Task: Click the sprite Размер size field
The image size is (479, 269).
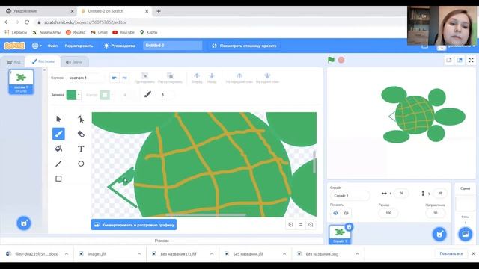Action: click(388, 213)
